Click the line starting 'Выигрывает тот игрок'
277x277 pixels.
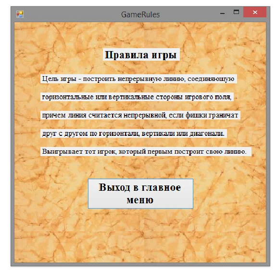pyautogui.click(x=146, y=152)
